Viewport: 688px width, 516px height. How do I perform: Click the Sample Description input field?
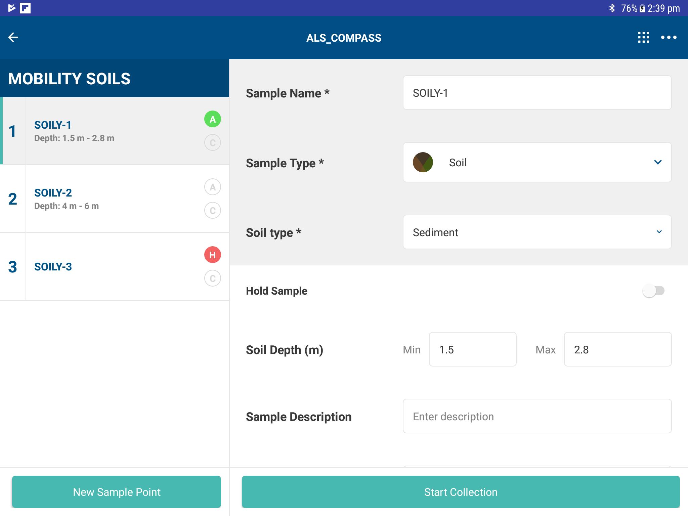pyautogui.click(x=537, y=416)
